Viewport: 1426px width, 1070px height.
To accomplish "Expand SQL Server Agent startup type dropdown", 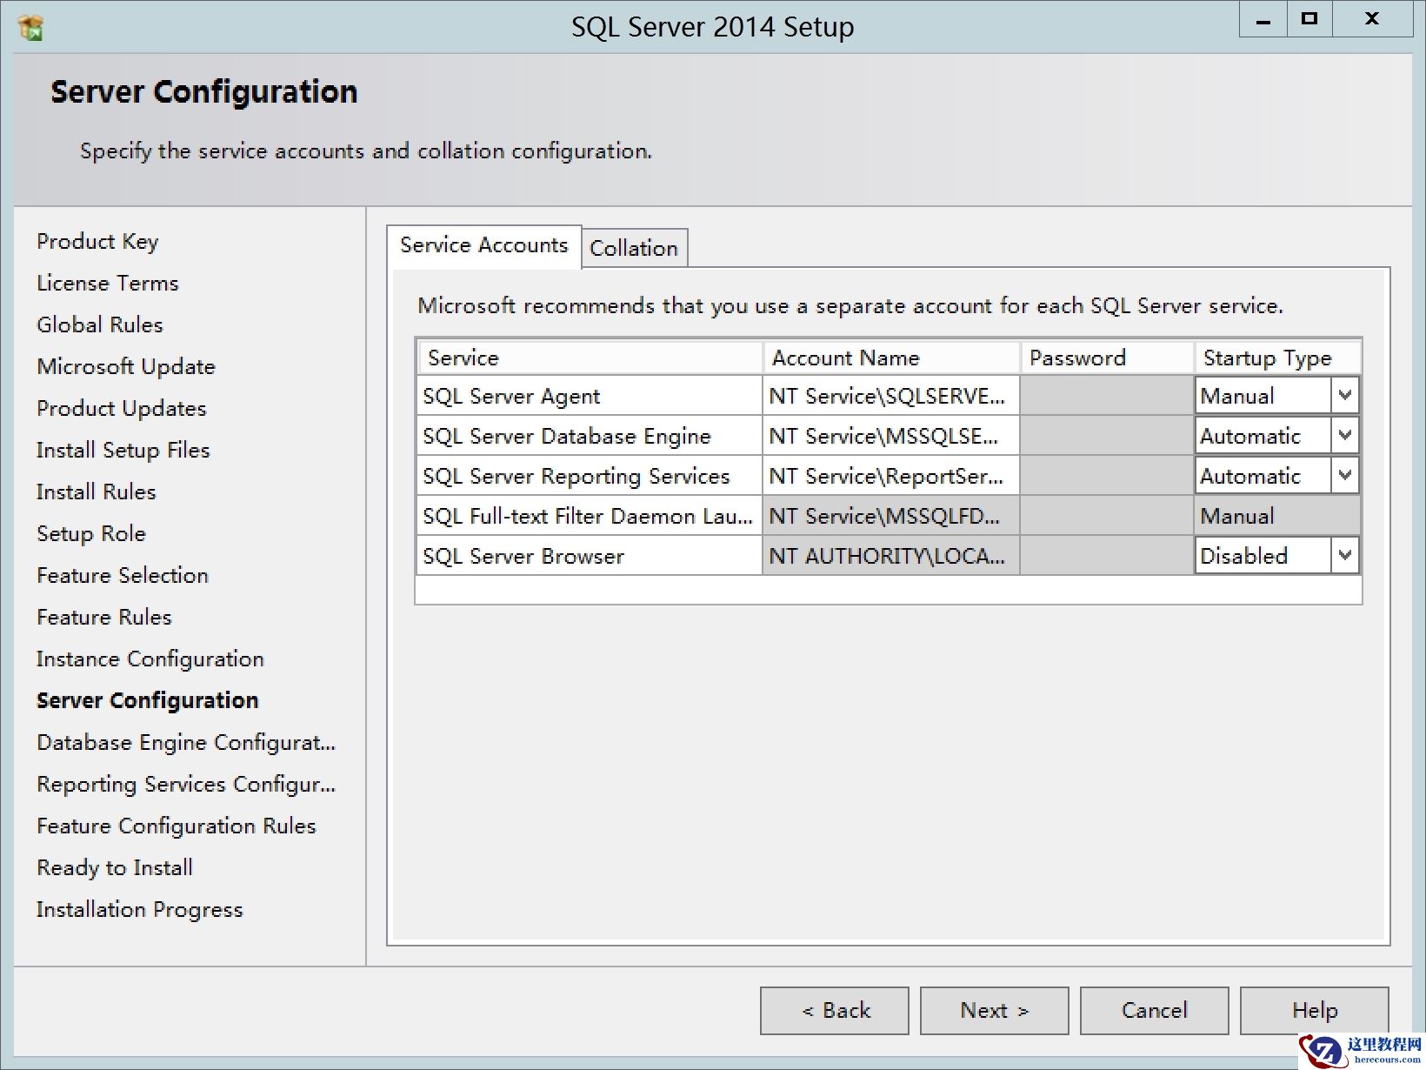I will [1344, 396].
